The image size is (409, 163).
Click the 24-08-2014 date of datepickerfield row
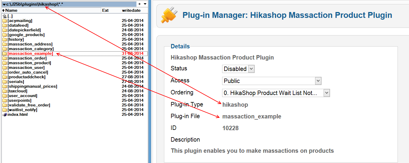coord(133,30)
